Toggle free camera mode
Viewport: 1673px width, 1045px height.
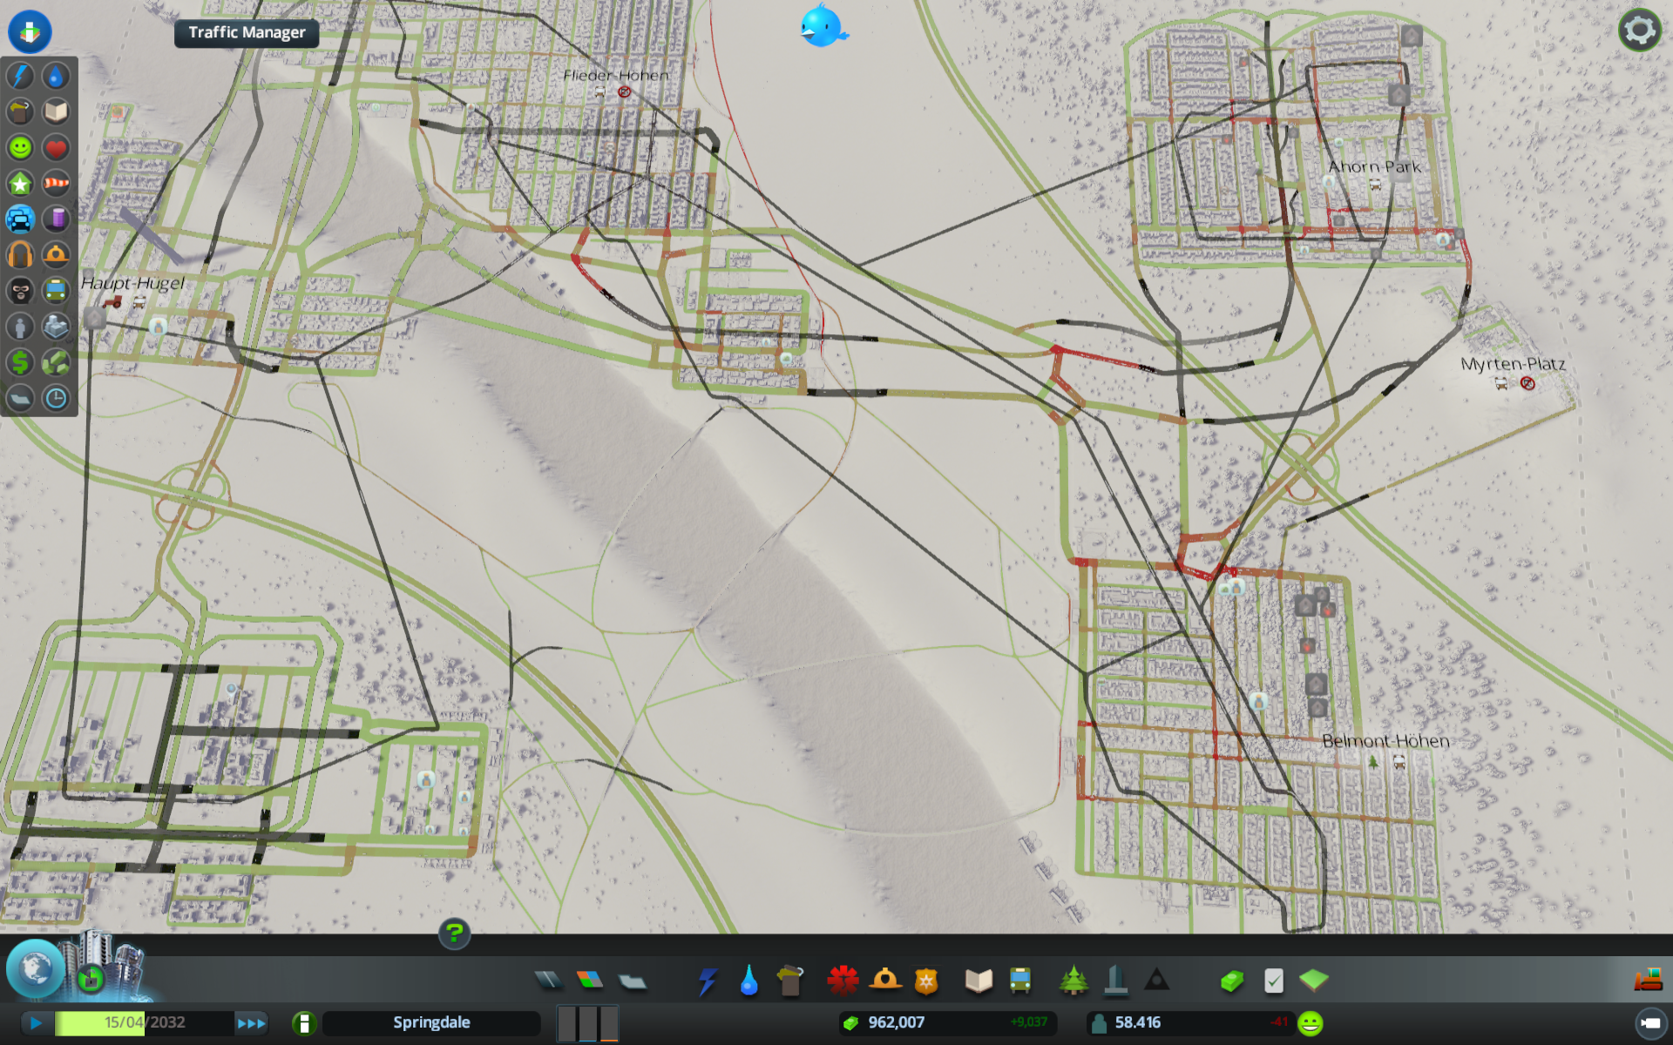tap(1649, 1023)
